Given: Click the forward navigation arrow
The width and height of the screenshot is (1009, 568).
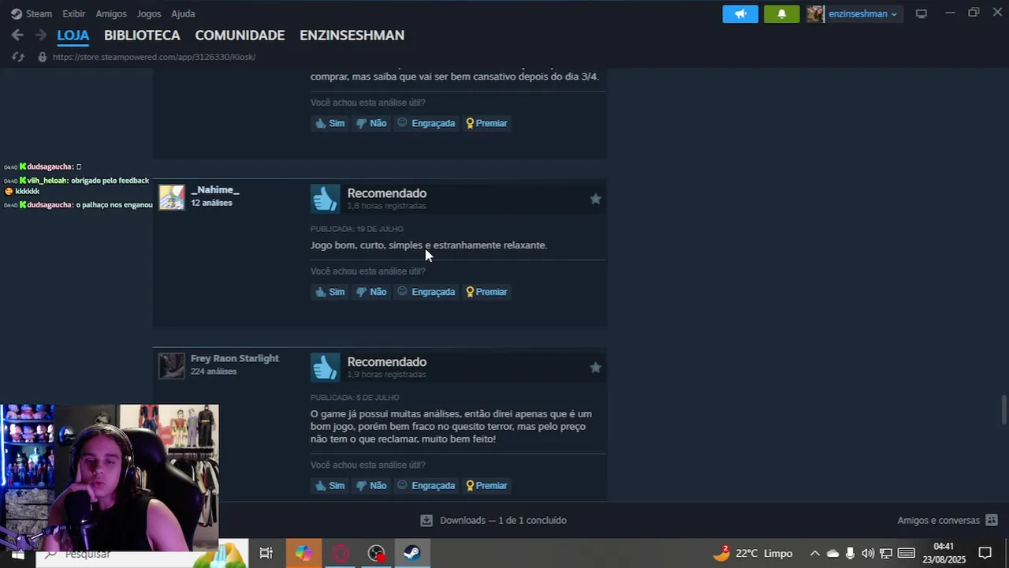Looking at the screenshot, I should pos(40,35).
